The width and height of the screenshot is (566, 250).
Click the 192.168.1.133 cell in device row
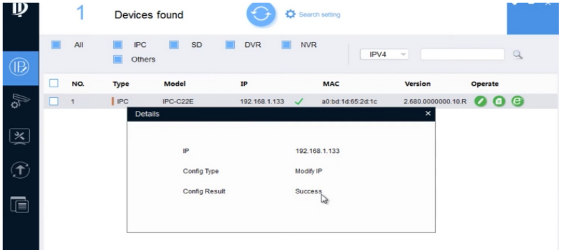(x=262, y=102)
